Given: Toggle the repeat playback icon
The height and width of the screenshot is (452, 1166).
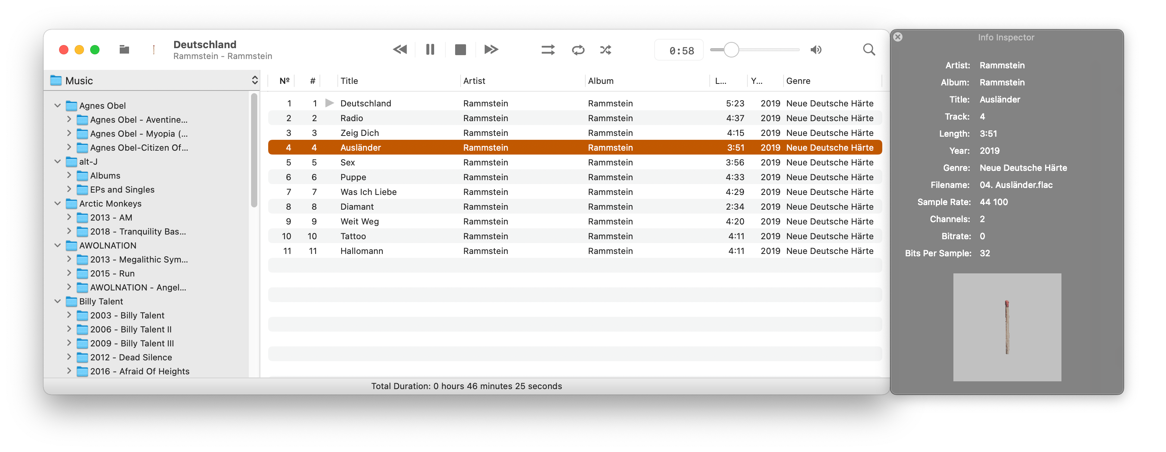Looking at the screenshot, I should point(577,49).
